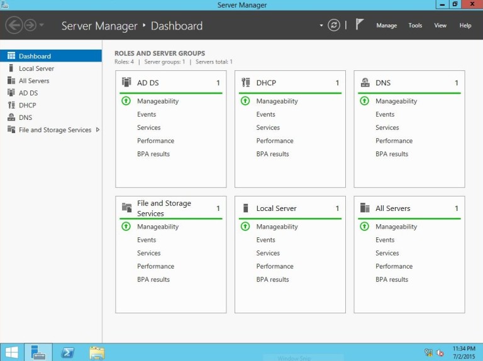Click the muted volume tray icon
Image resolution: width=483 pixels, height=361 pixels.
coord(440,353)
